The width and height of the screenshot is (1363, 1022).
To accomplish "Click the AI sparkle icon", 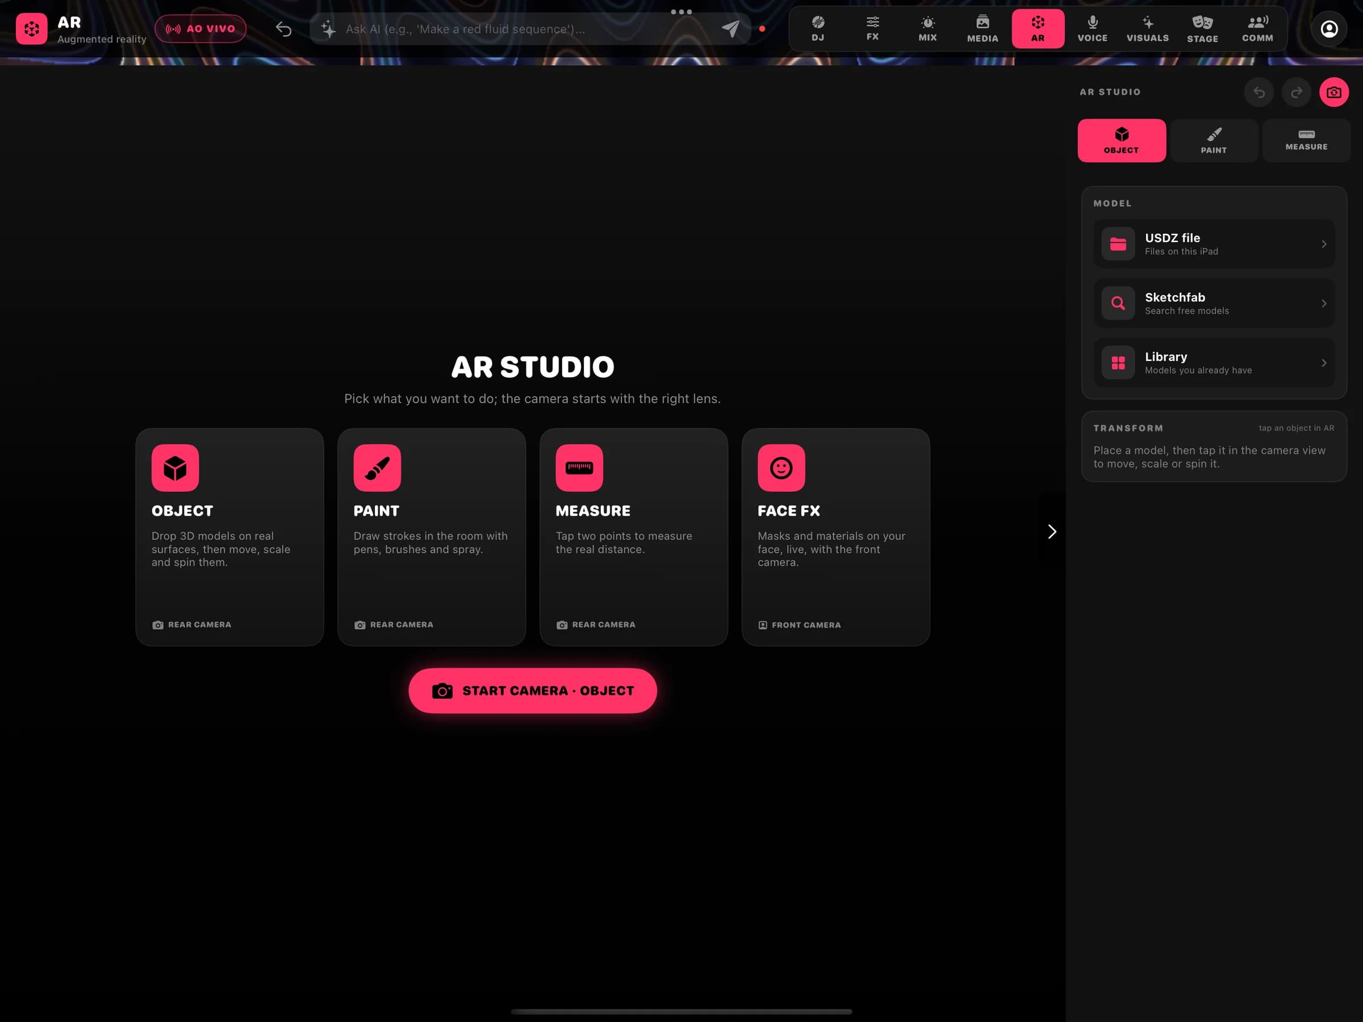I will [328, 29].
